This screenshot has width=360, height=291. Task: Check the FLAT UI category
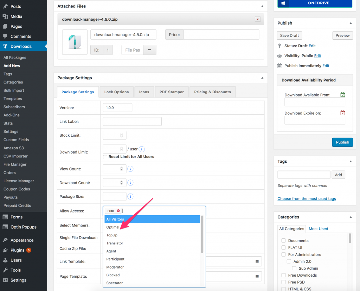coord(284,247)
